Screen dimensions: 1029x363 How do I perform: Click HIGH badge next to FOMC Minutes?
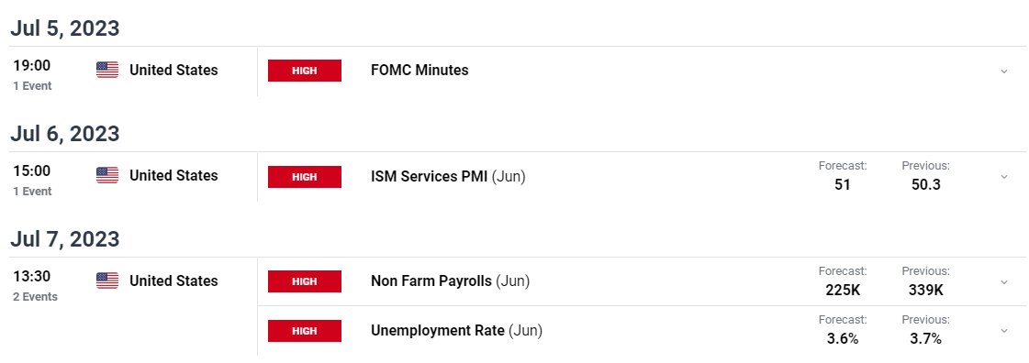point(305,71)
